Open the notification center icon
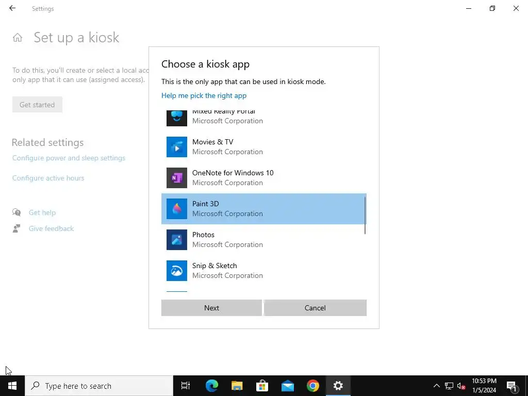This screenshot has width=528, height=396. pyautogui.click(x=511, y=386)
